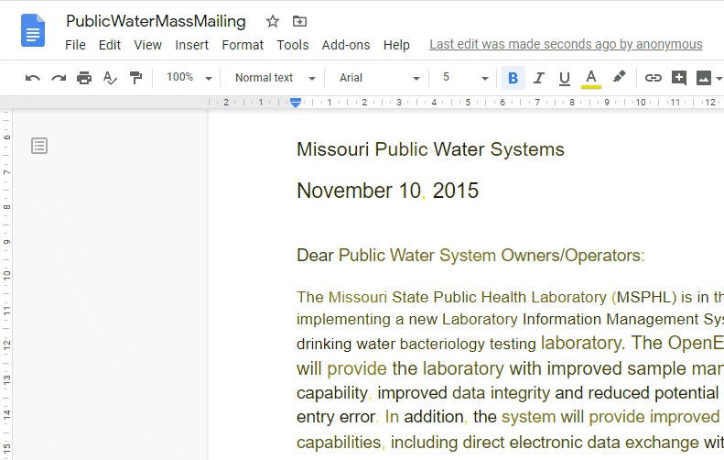Open the Add-ons menu
724x460 pixels.
(346, 45)
